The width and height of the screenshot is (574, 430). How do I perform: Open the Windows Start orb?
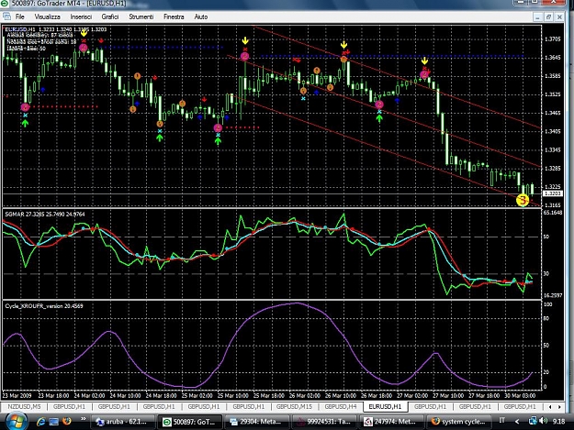tap(16, 421)
